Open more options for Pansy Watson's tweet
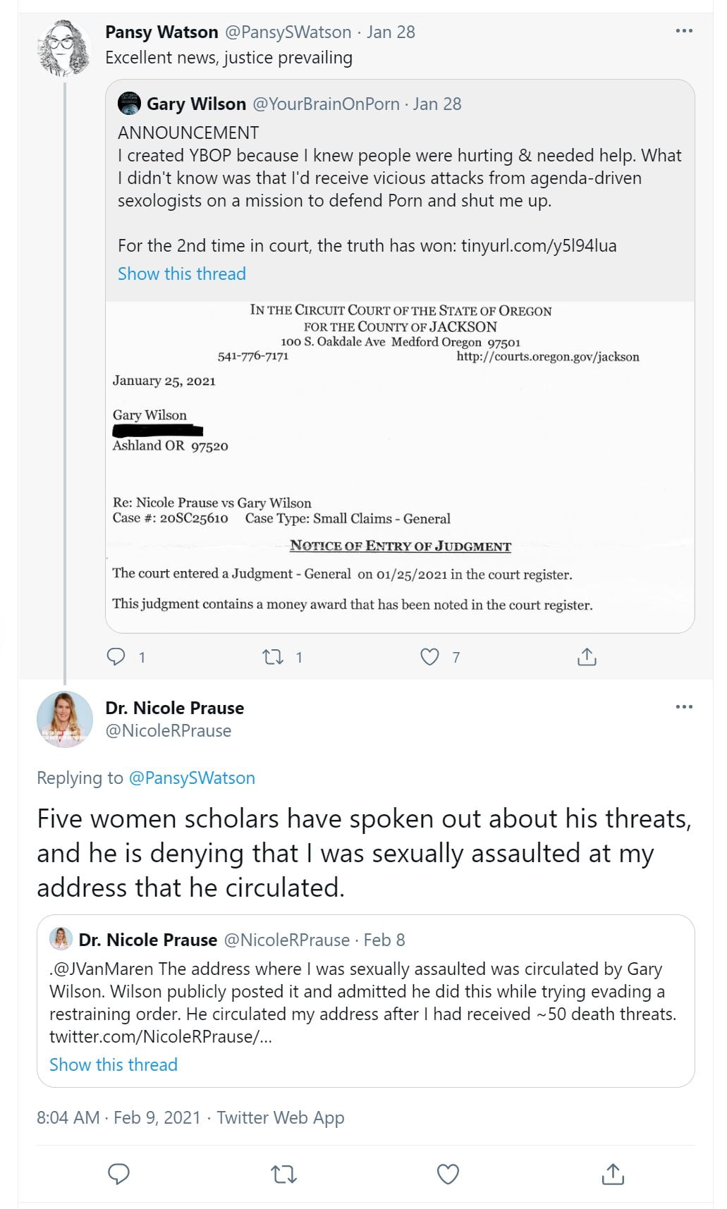 [684, 31]
